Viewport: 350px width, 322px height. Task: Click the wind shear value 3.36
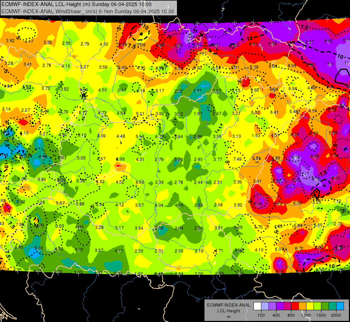pyautogui.click(x=159, y=182)
